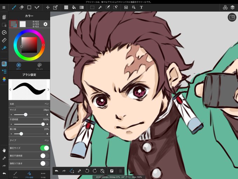The width and height of the screenshot is (238, 179).
Task: Enable the 筆圧不透明度 switch
Action: 45,156
